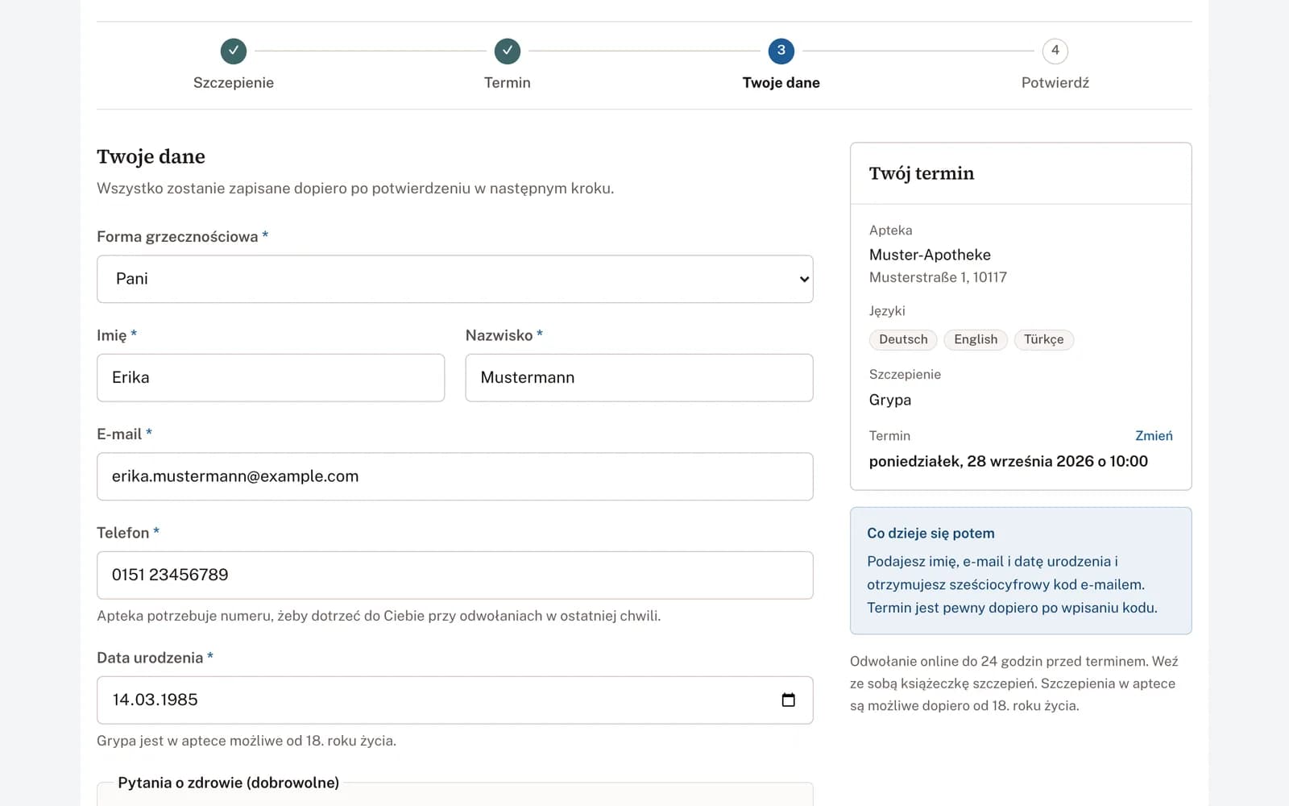Click the Twój termin card heading
The image size is (1289, 806).
point(922,173)
